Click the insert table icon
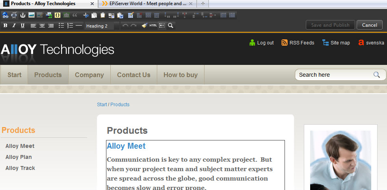This screenshot has height=190, width=387. pos(130,15)
